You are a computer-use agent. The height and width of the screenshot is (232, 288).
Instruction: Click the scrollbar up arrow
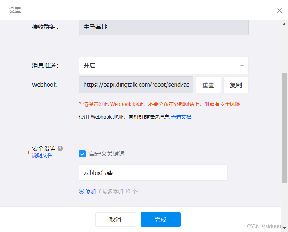pos(284,24)
